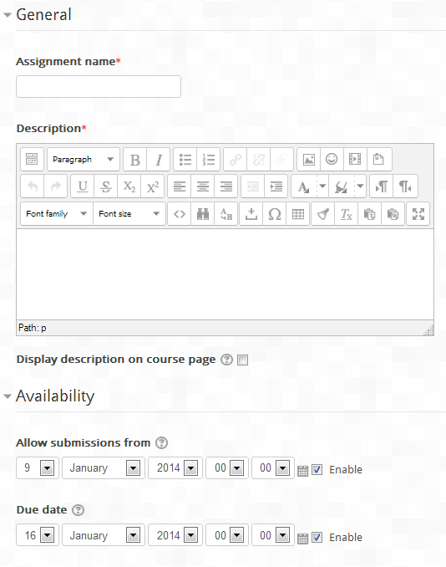446x567 pixels.
Task: Insert special character omega icon
Action: click(275, 214)
